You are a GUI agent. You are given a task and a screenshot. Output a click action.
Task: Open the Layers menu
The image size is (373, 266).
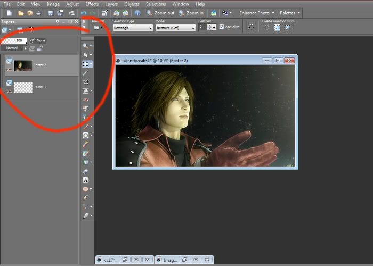click(x=111, y=4)
